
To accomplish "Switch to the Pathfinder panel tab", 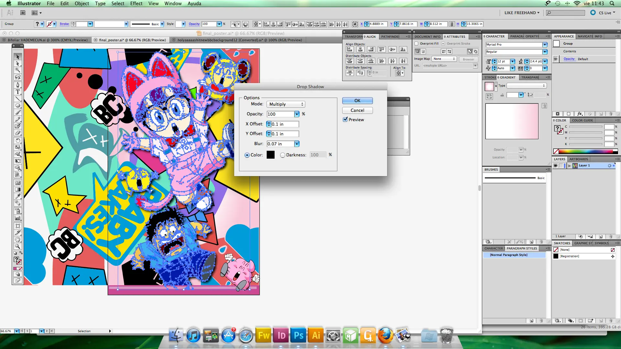I will (x=390, y=37).
